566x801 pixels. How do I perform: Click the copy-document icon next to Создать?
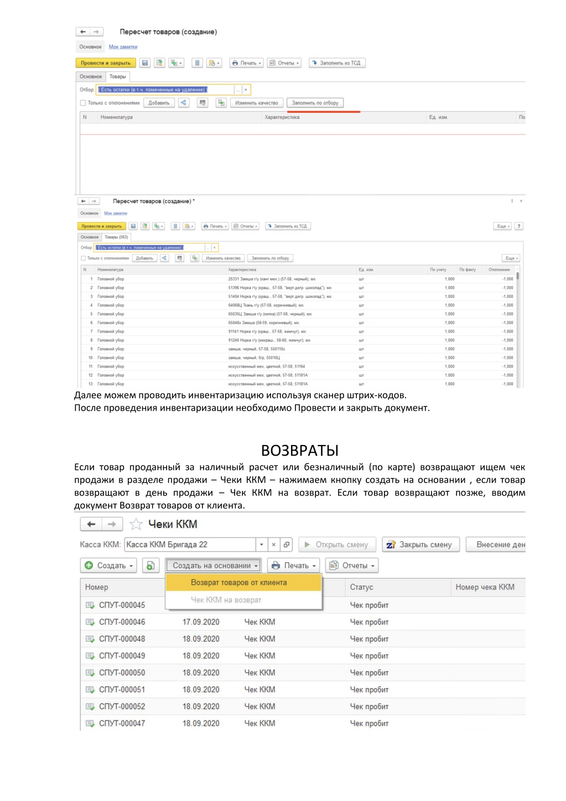150,565
